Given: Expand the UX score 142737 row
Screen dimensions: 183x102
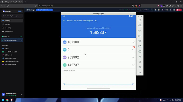Looking at the screenshot, I should click(x=133, y=65).
